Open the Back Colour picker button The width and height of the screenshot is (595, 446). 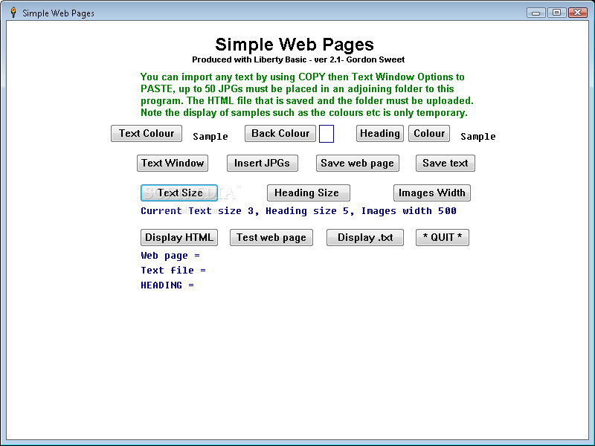coord(280,134)
